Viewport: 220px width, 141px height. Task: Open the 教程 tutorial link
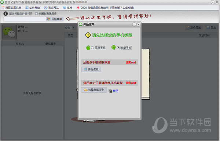tap(115, 91)
